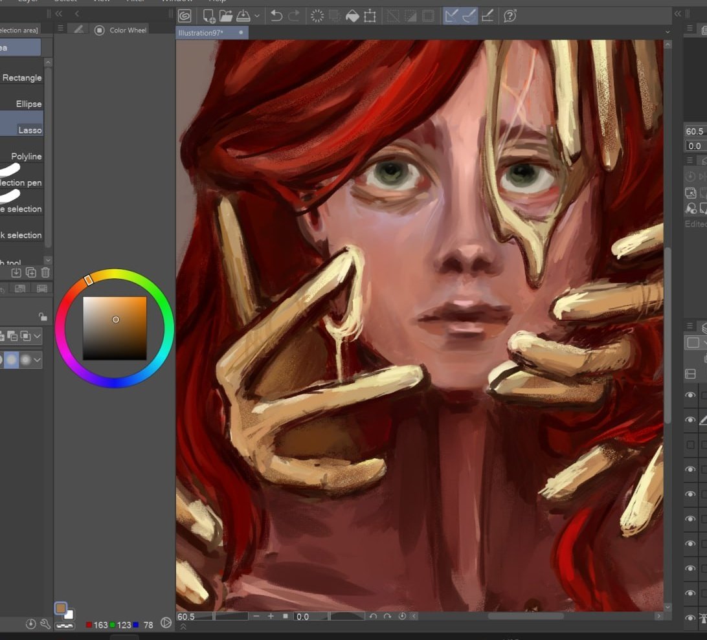Rotate canvas left icon
The width and height of the screenshot is (707, 640).
coord(373,616)
